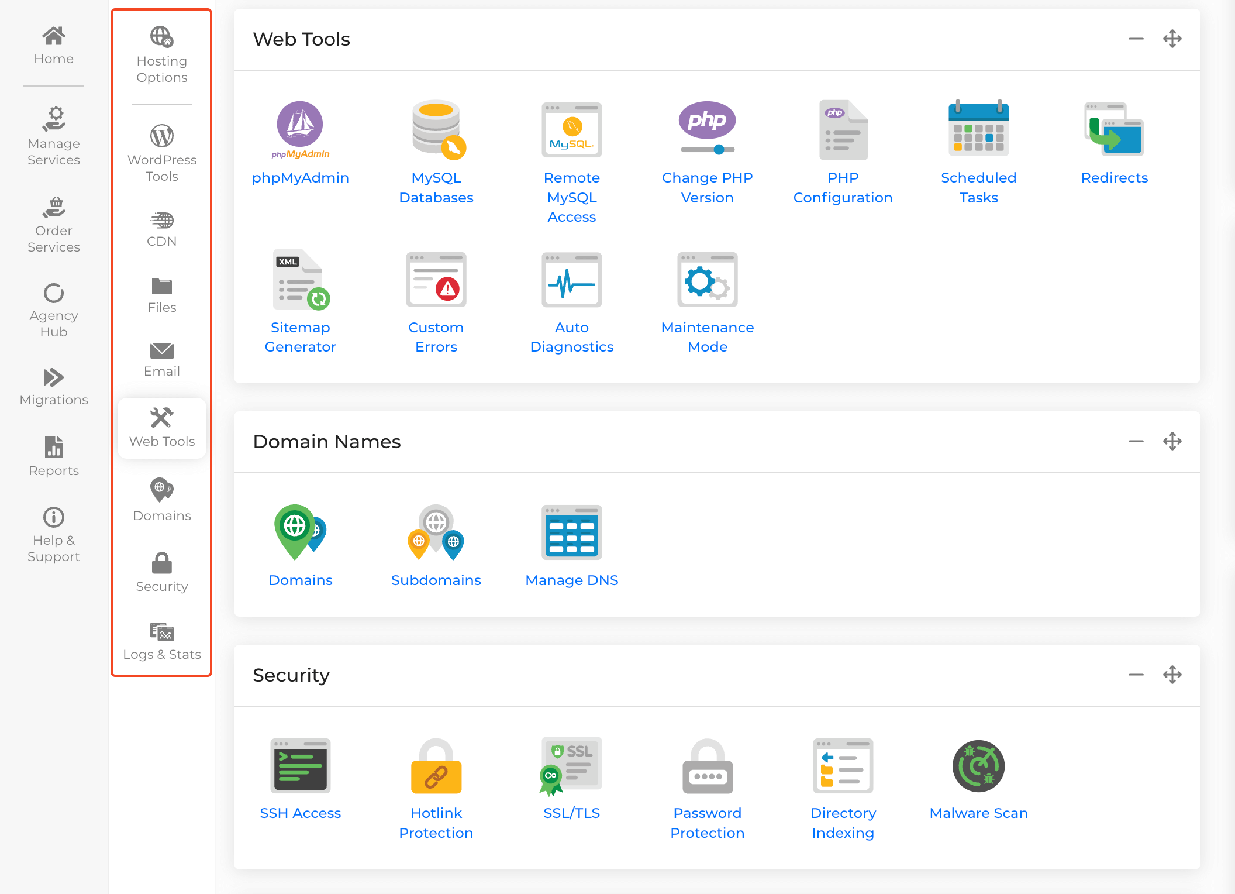Screen dimensions: 1235x894
Task: Open the Manage DNS icon
Action: (x=572, y=532)
